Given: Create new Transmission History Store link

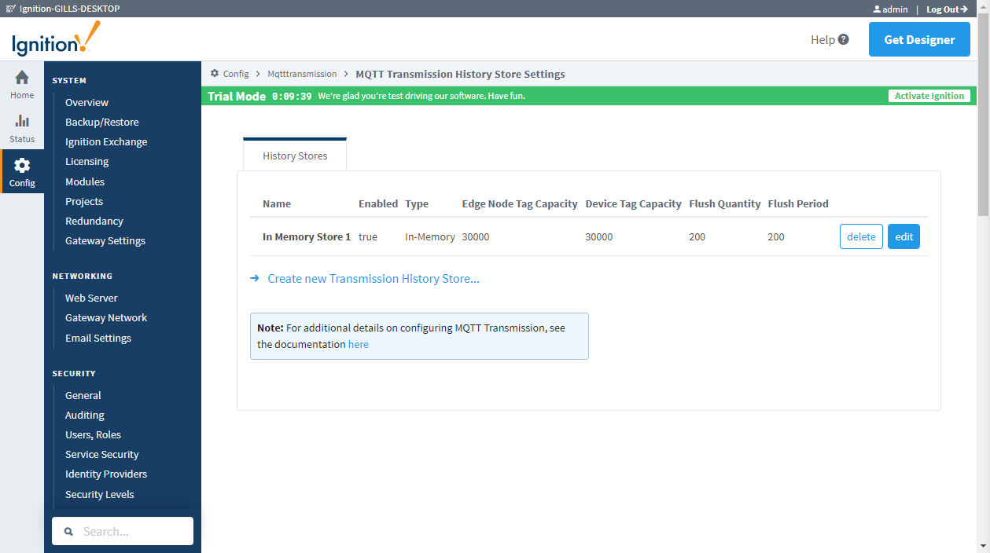Looking at the screenshot, I should (x=373, y=279).
